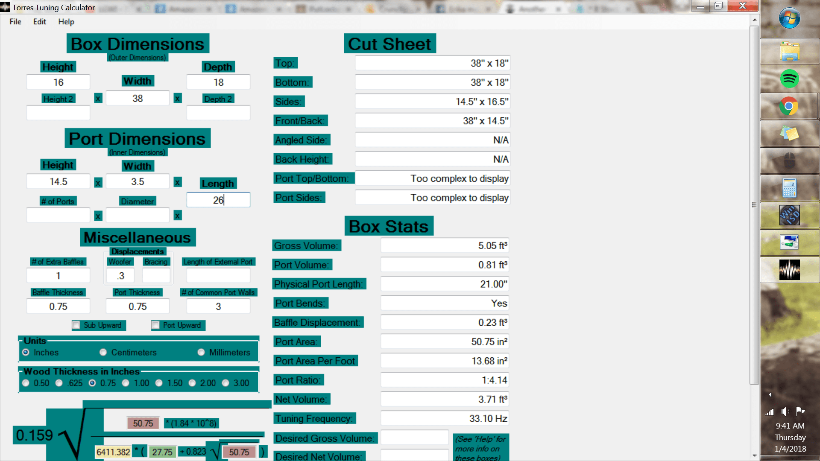Click the volume speaker tray icon
This screenshot has width=820, height=461.
pos(785,411)
